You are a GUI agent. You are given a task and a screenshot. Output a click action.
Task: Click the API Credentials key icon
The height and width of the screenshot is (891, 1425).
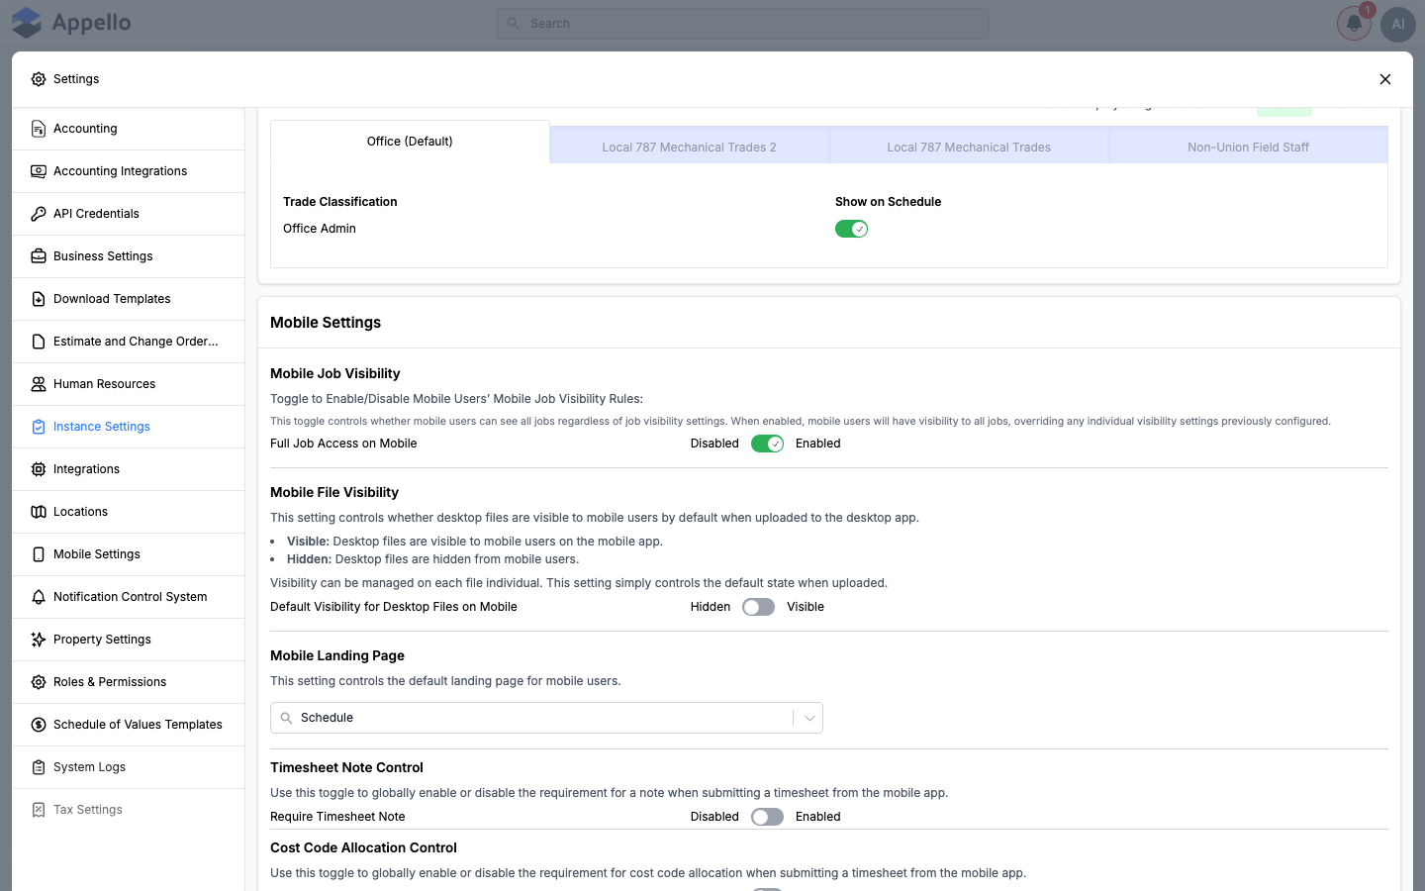click(x=39, y=214)
